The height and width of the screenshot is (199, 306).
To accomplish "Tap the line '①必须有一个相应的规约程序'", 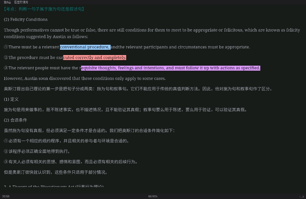I will pos(66,141).
